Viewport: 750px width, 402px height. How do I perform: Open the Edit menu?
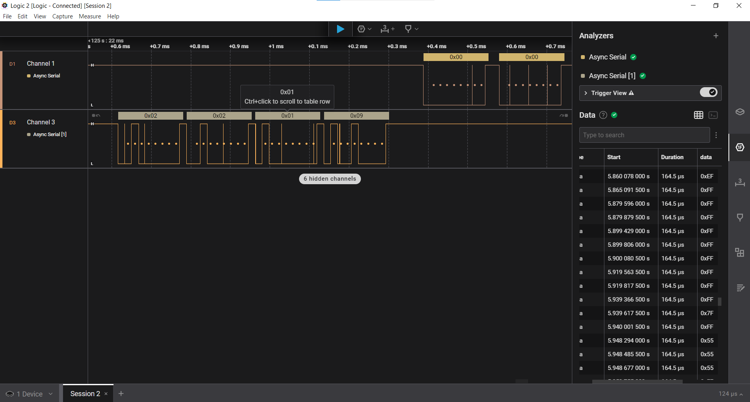pyautogui.click(x=22, y=16)
